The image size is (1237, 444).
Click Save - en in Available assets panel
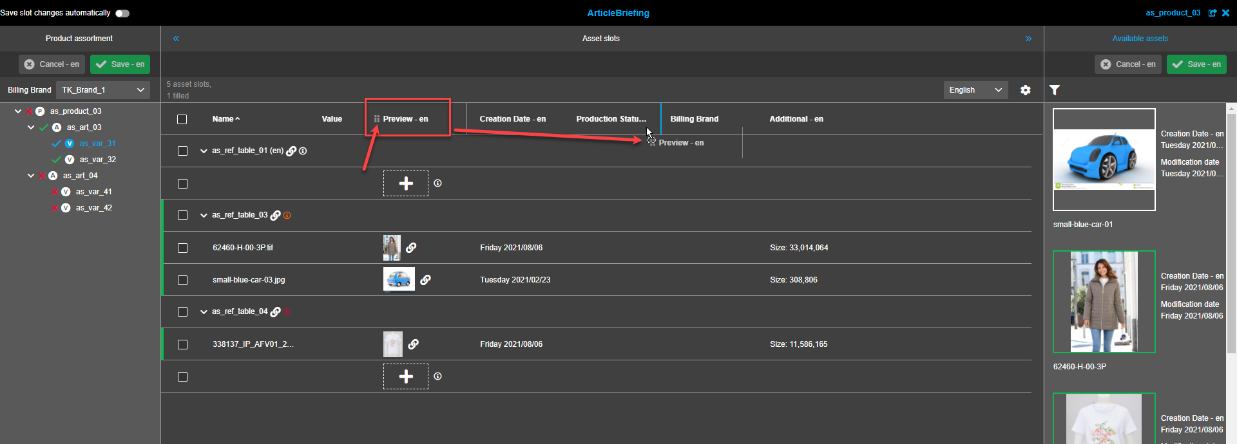[x=1196, y=64]
